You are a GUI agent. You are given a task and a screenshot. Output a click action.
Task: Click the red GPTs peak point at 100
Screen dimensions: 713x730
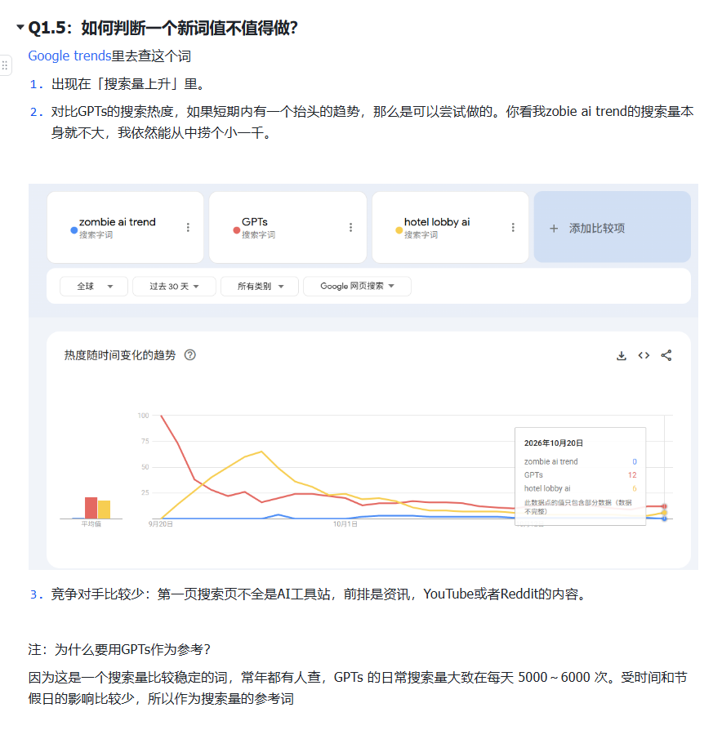coord(161,416)
